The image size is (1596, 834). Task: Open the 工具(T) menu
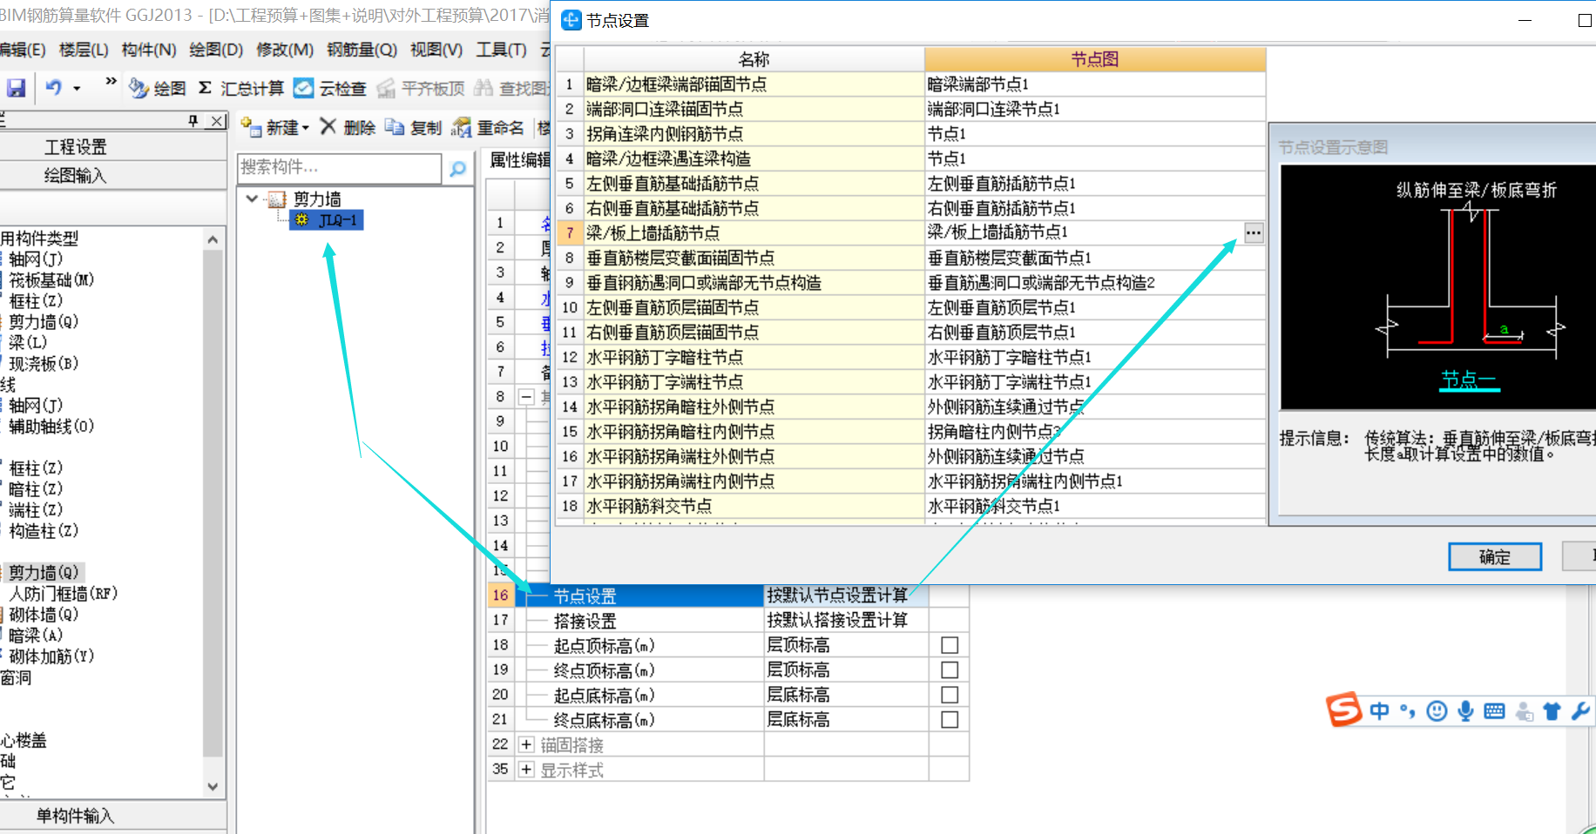[x=501, y=50]
